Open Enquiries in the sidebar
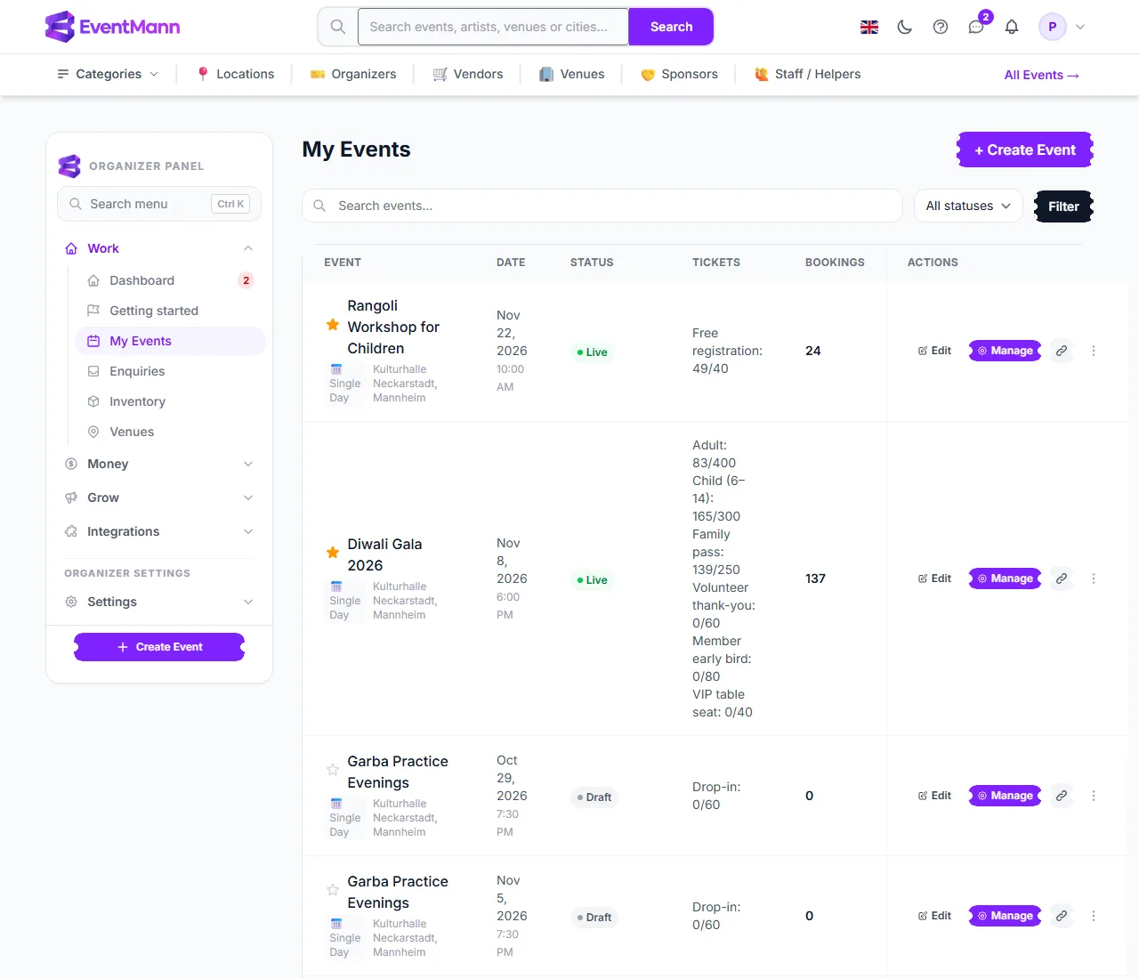 click(171, 371)
